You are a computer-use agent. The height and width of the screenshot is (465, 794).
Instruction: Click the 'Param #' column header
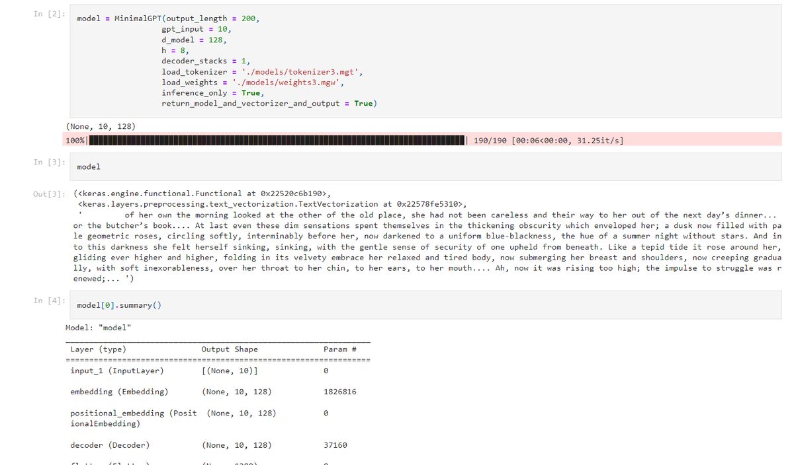pos(340,349)
